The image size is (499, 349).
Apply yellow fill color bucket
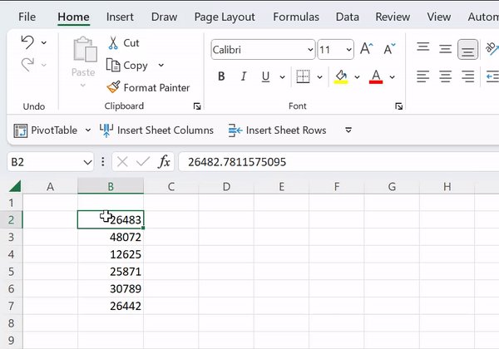(341, 76)
